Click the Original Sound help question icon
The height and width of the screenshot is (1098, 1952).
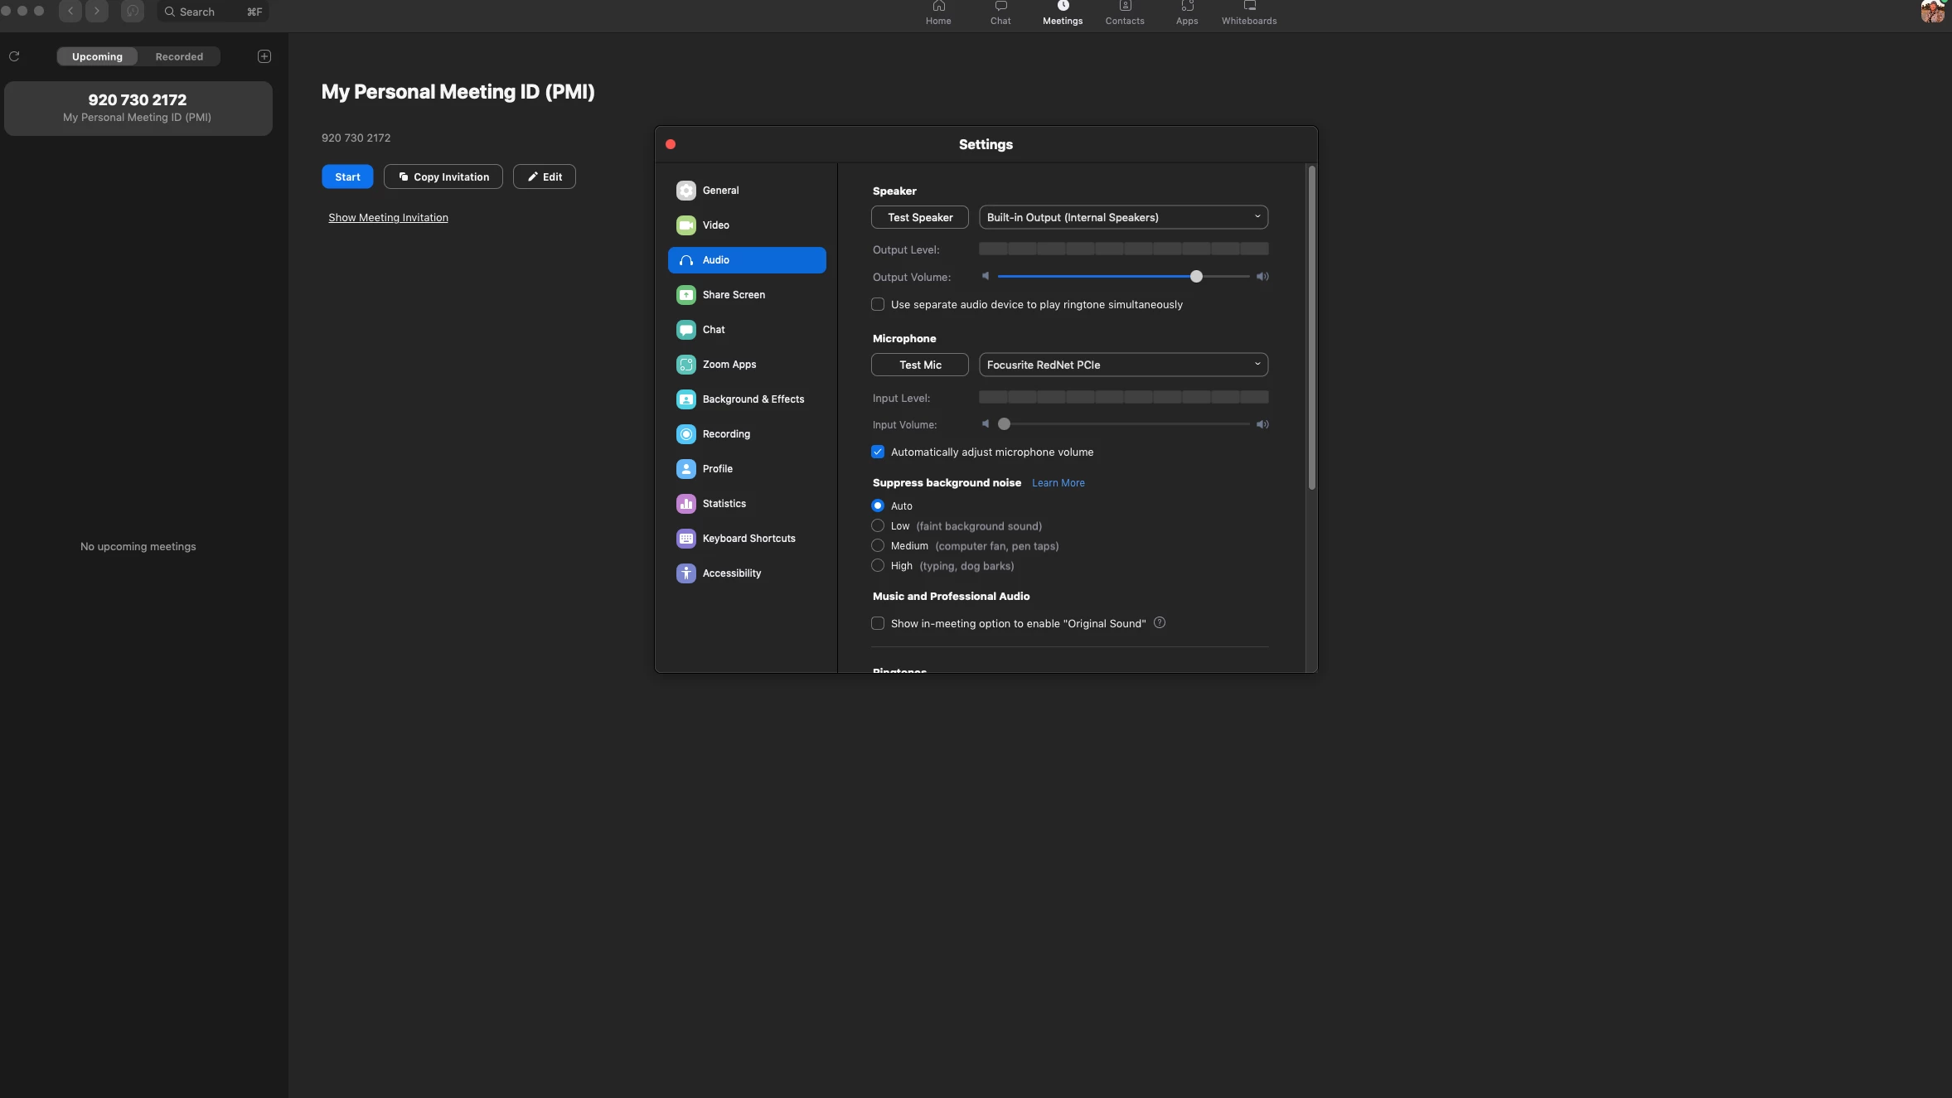1160,623
